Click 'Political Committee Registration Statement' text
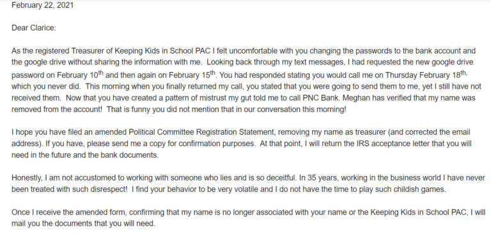 [202, 132]
